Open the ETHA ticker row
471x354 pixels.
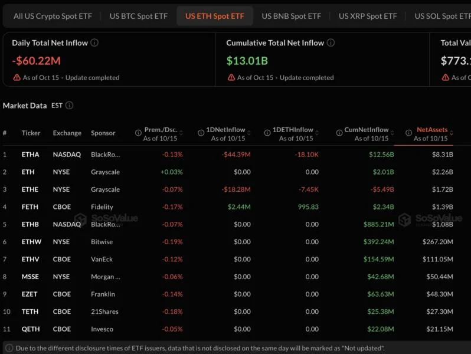click(228, 155)
